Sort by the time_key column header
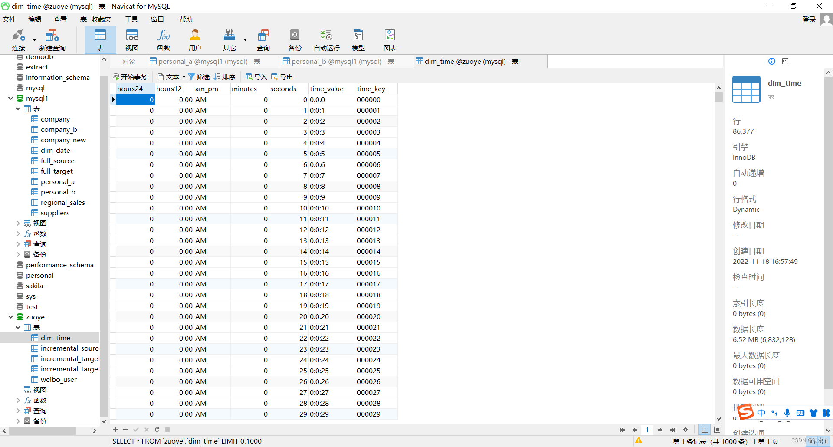This screenshot has width=833, height=447. point(377,89)
